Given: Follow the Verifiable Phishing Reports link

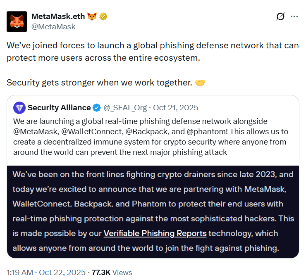Looking at the screenshot, I should 155,233.
